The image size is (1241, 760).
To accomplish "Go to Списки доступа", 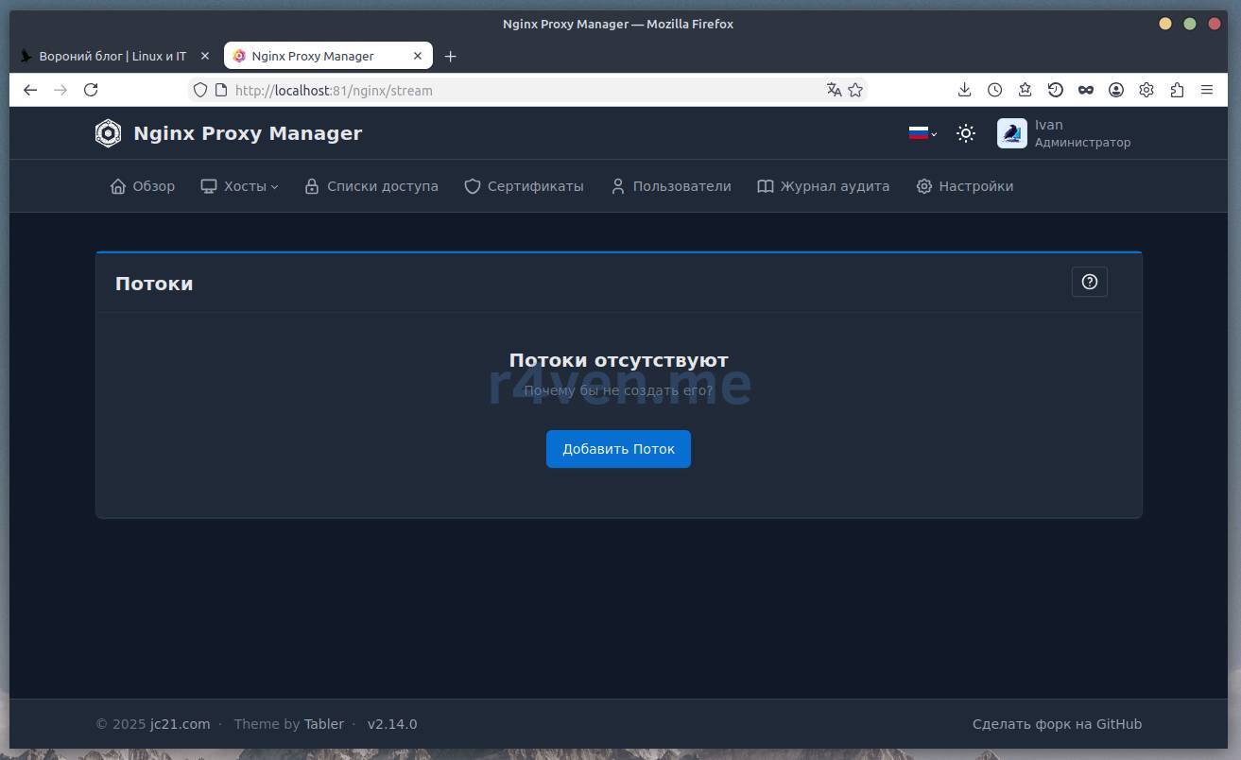I will [371, 186].
